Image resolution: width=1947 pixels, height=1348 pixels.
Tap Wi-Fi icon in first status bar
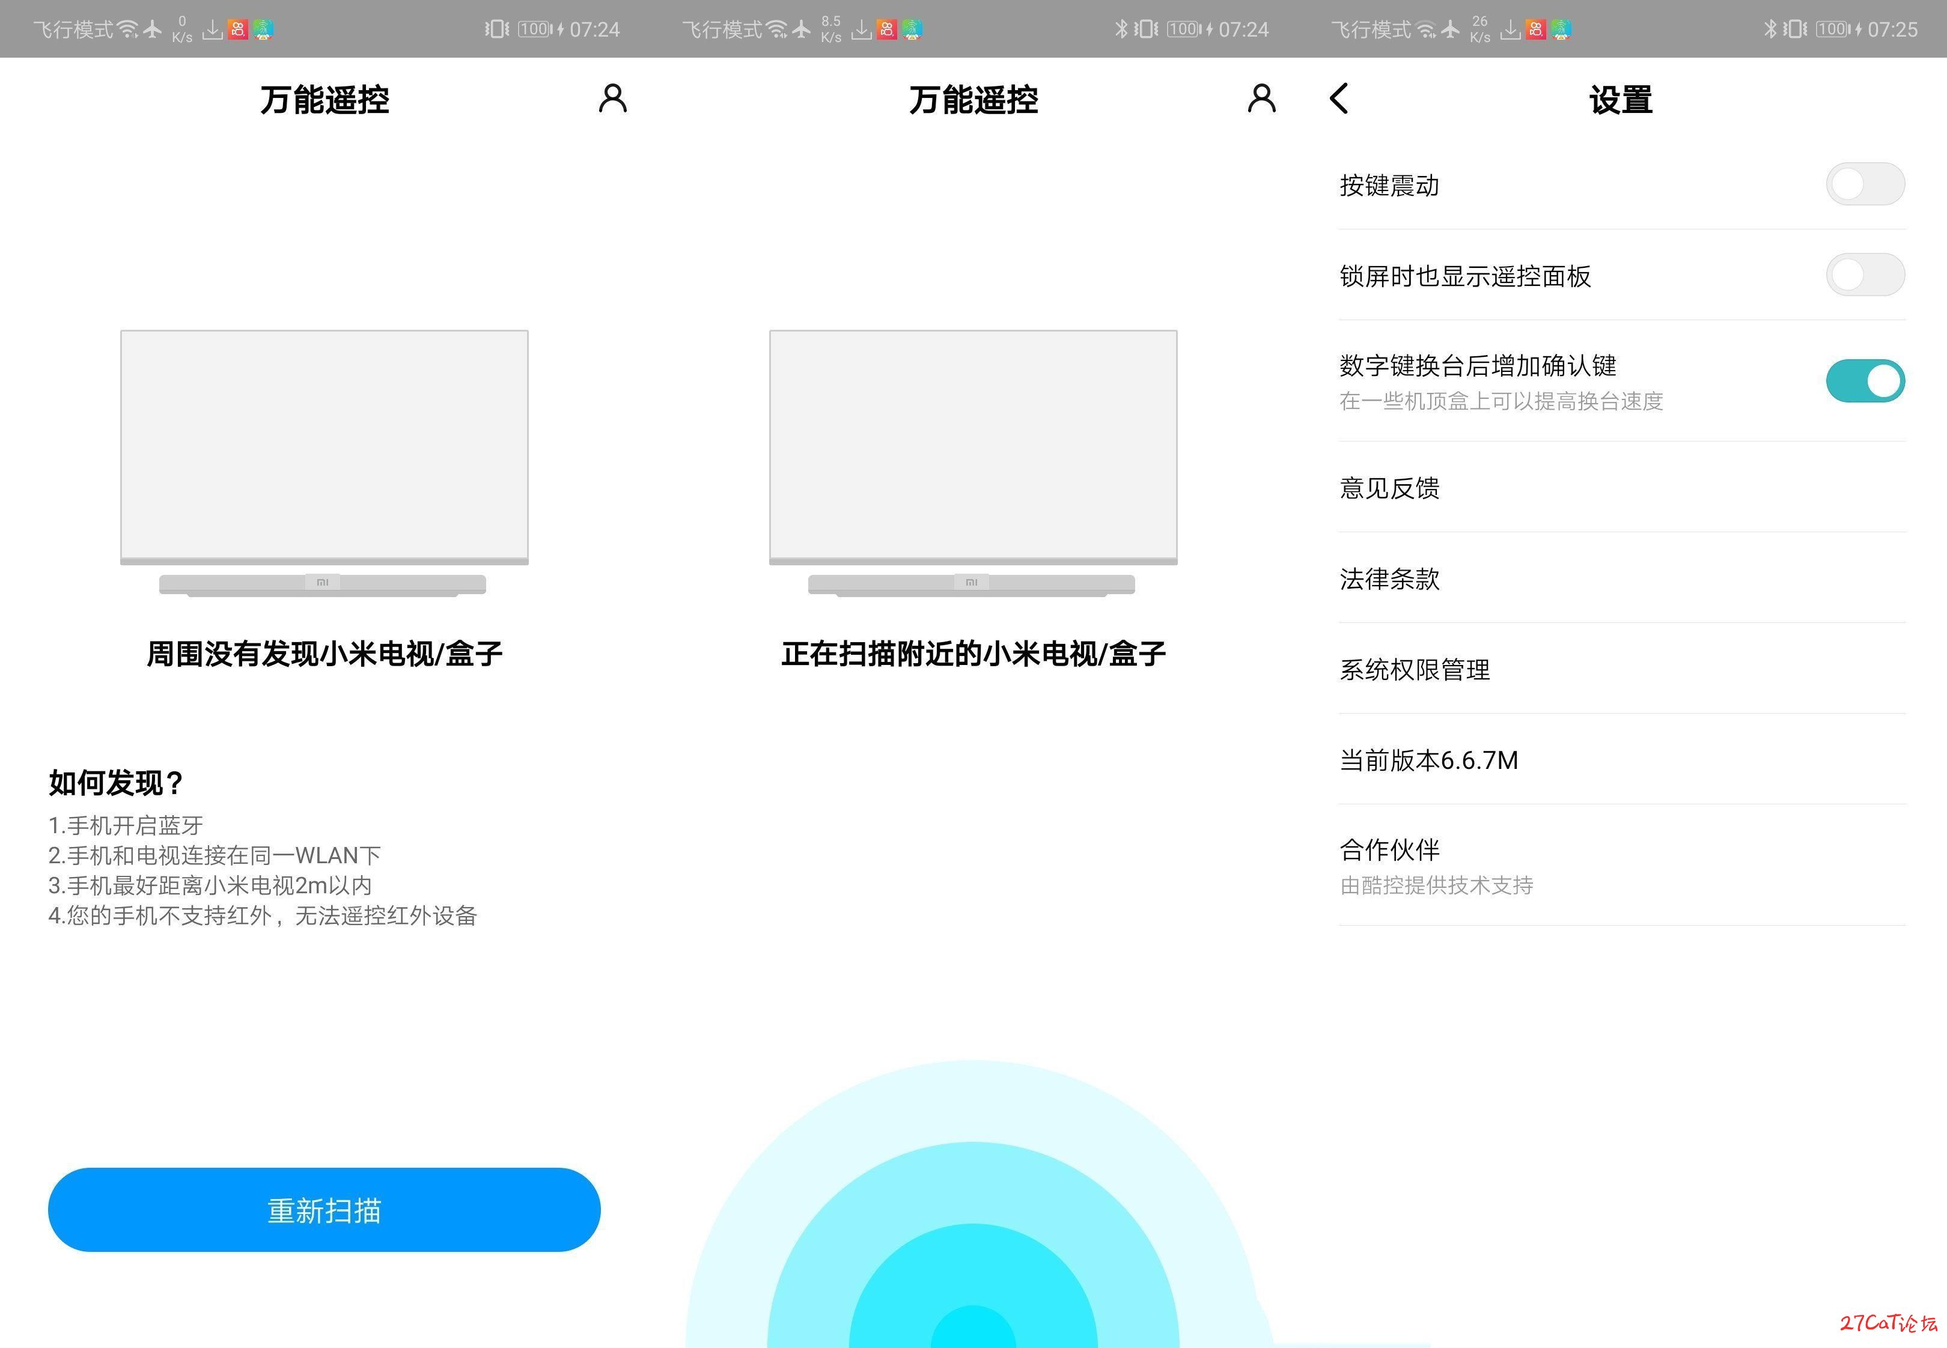point(127,29)
